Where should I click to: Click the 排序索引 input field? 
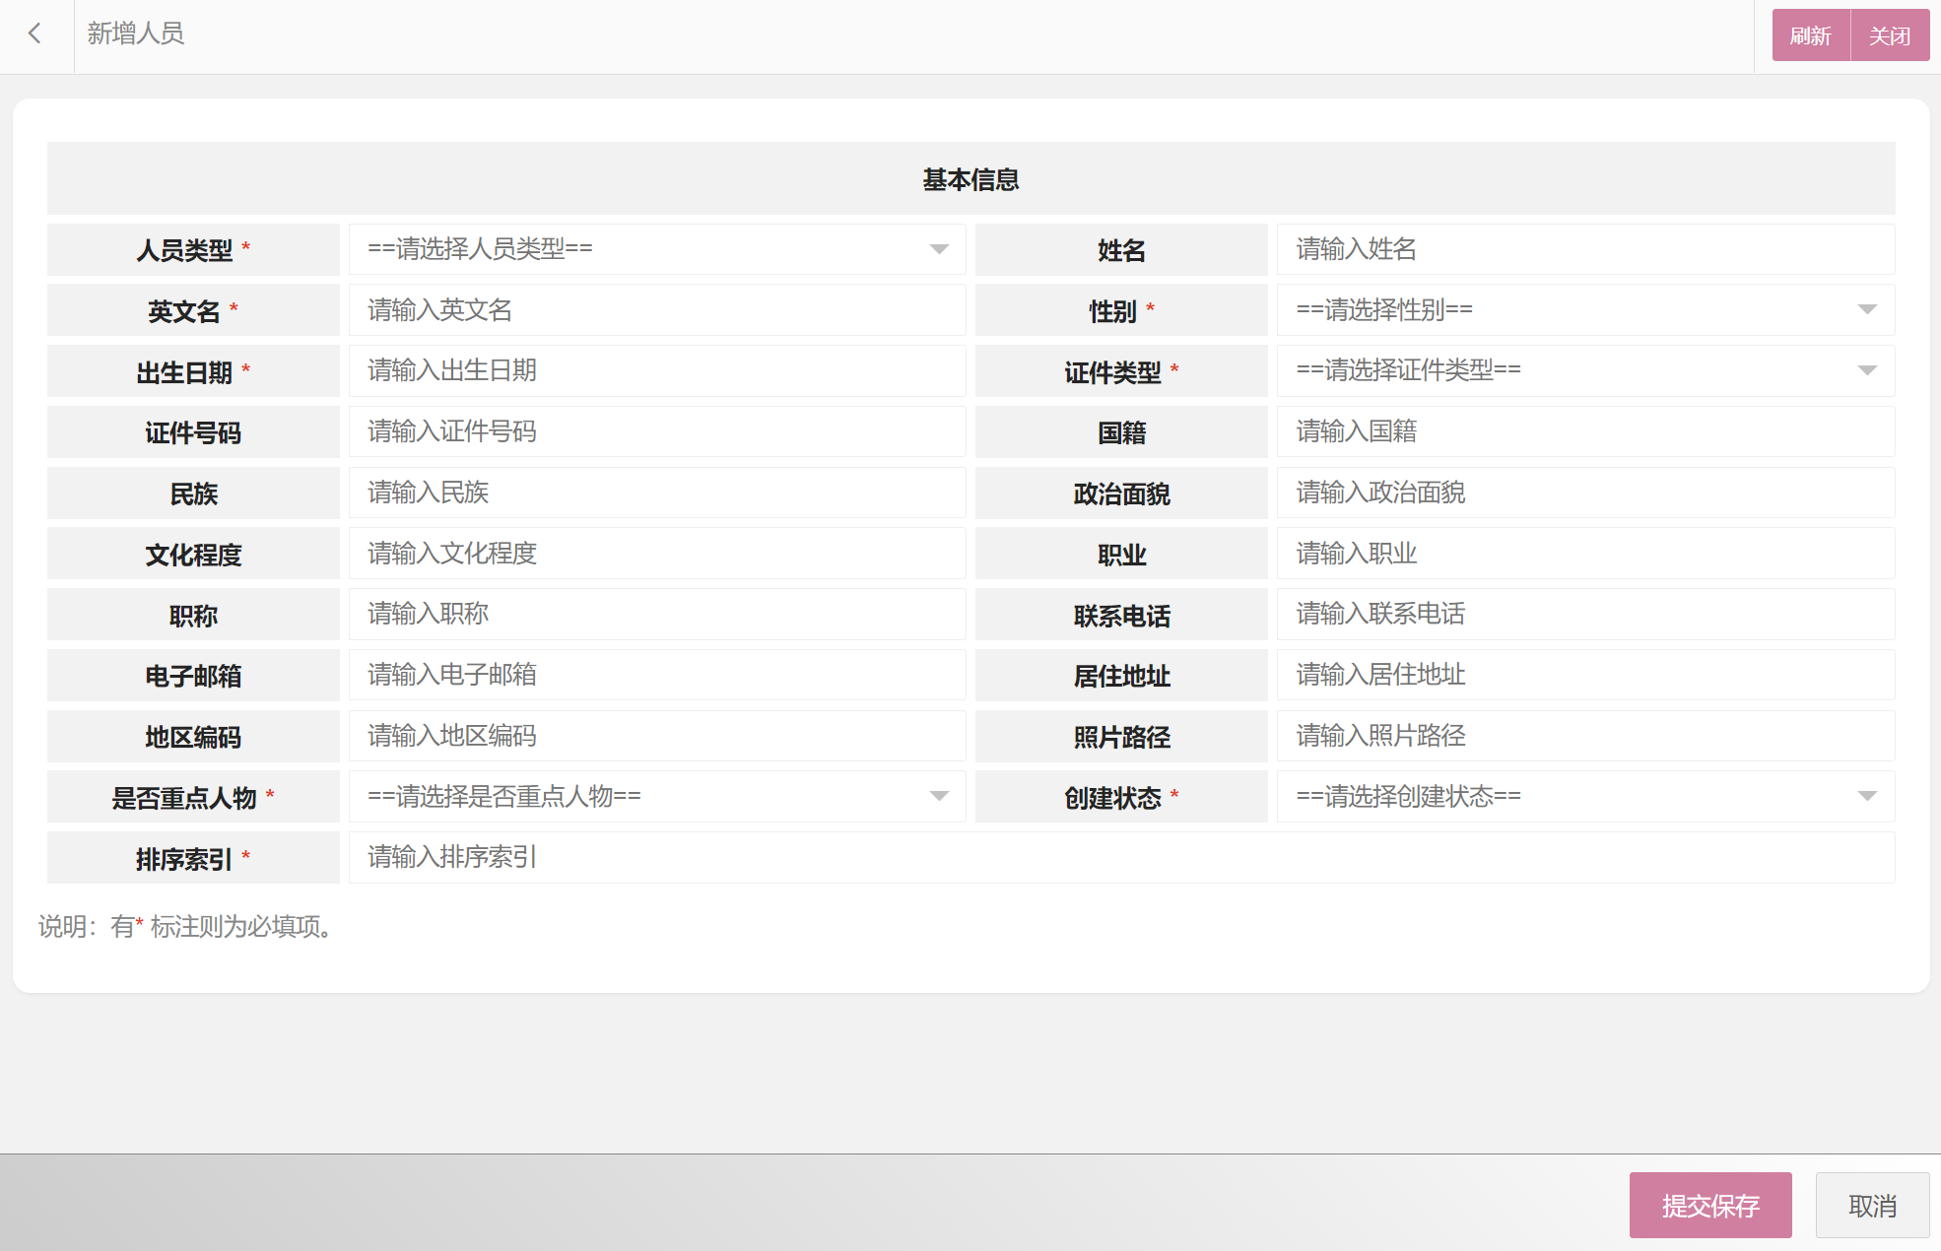coord(1120,858)
